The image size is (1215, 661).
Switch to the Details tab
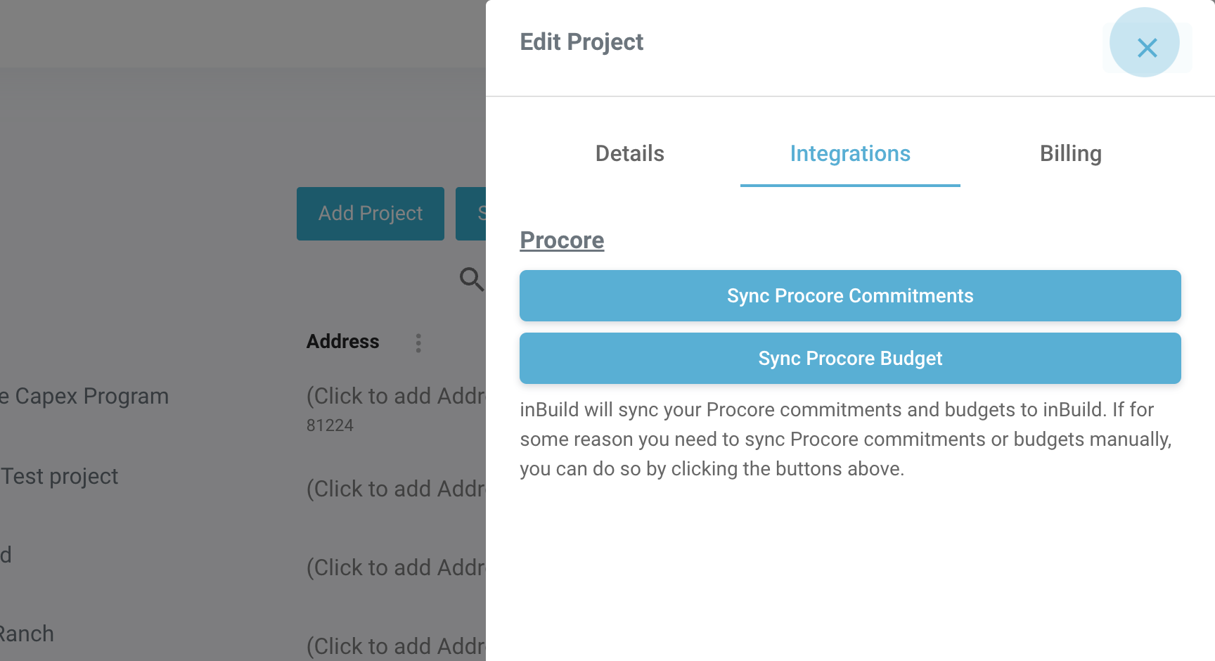point(629,154)
